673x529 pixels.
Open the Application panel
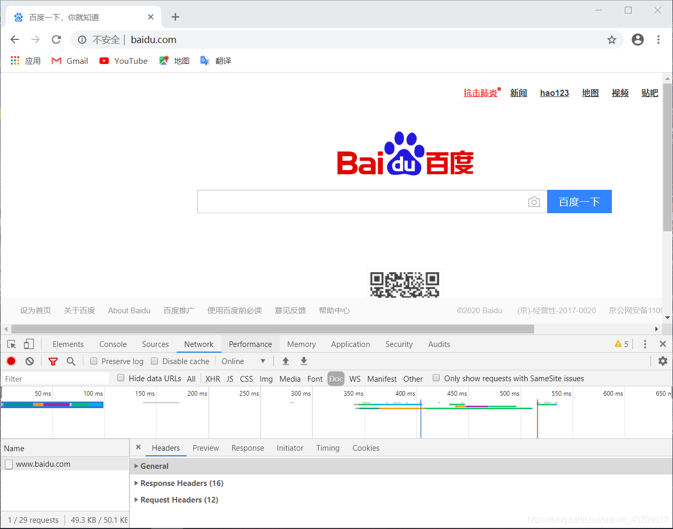[351, 344]
